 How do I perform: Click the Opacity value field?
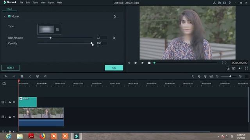coord(102,43)
